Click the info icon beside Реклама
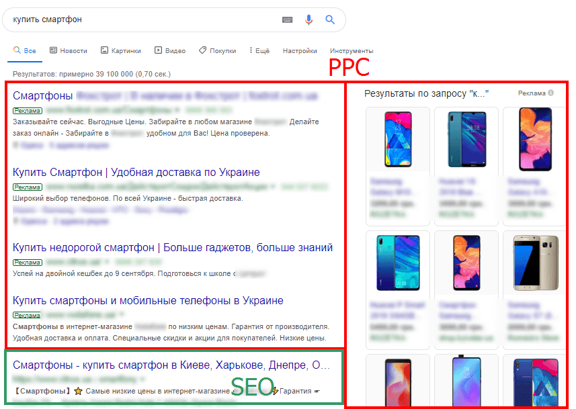The width and height of the screenshot is (576, 409). tap(550, 93)
